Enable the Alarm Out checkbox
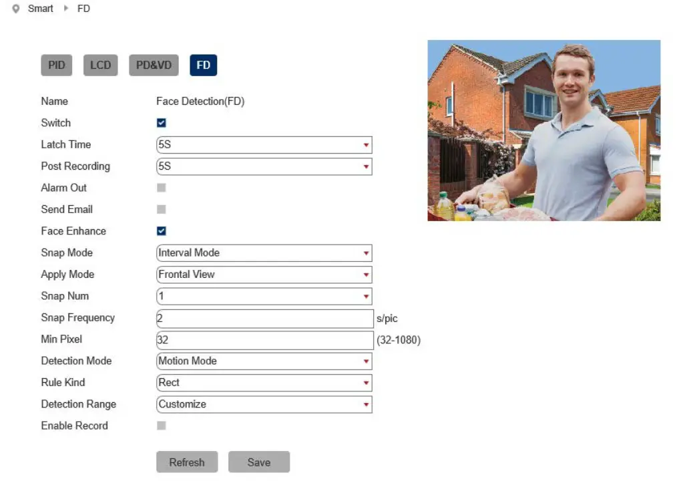The image size is (687, 481). (162, 188)
